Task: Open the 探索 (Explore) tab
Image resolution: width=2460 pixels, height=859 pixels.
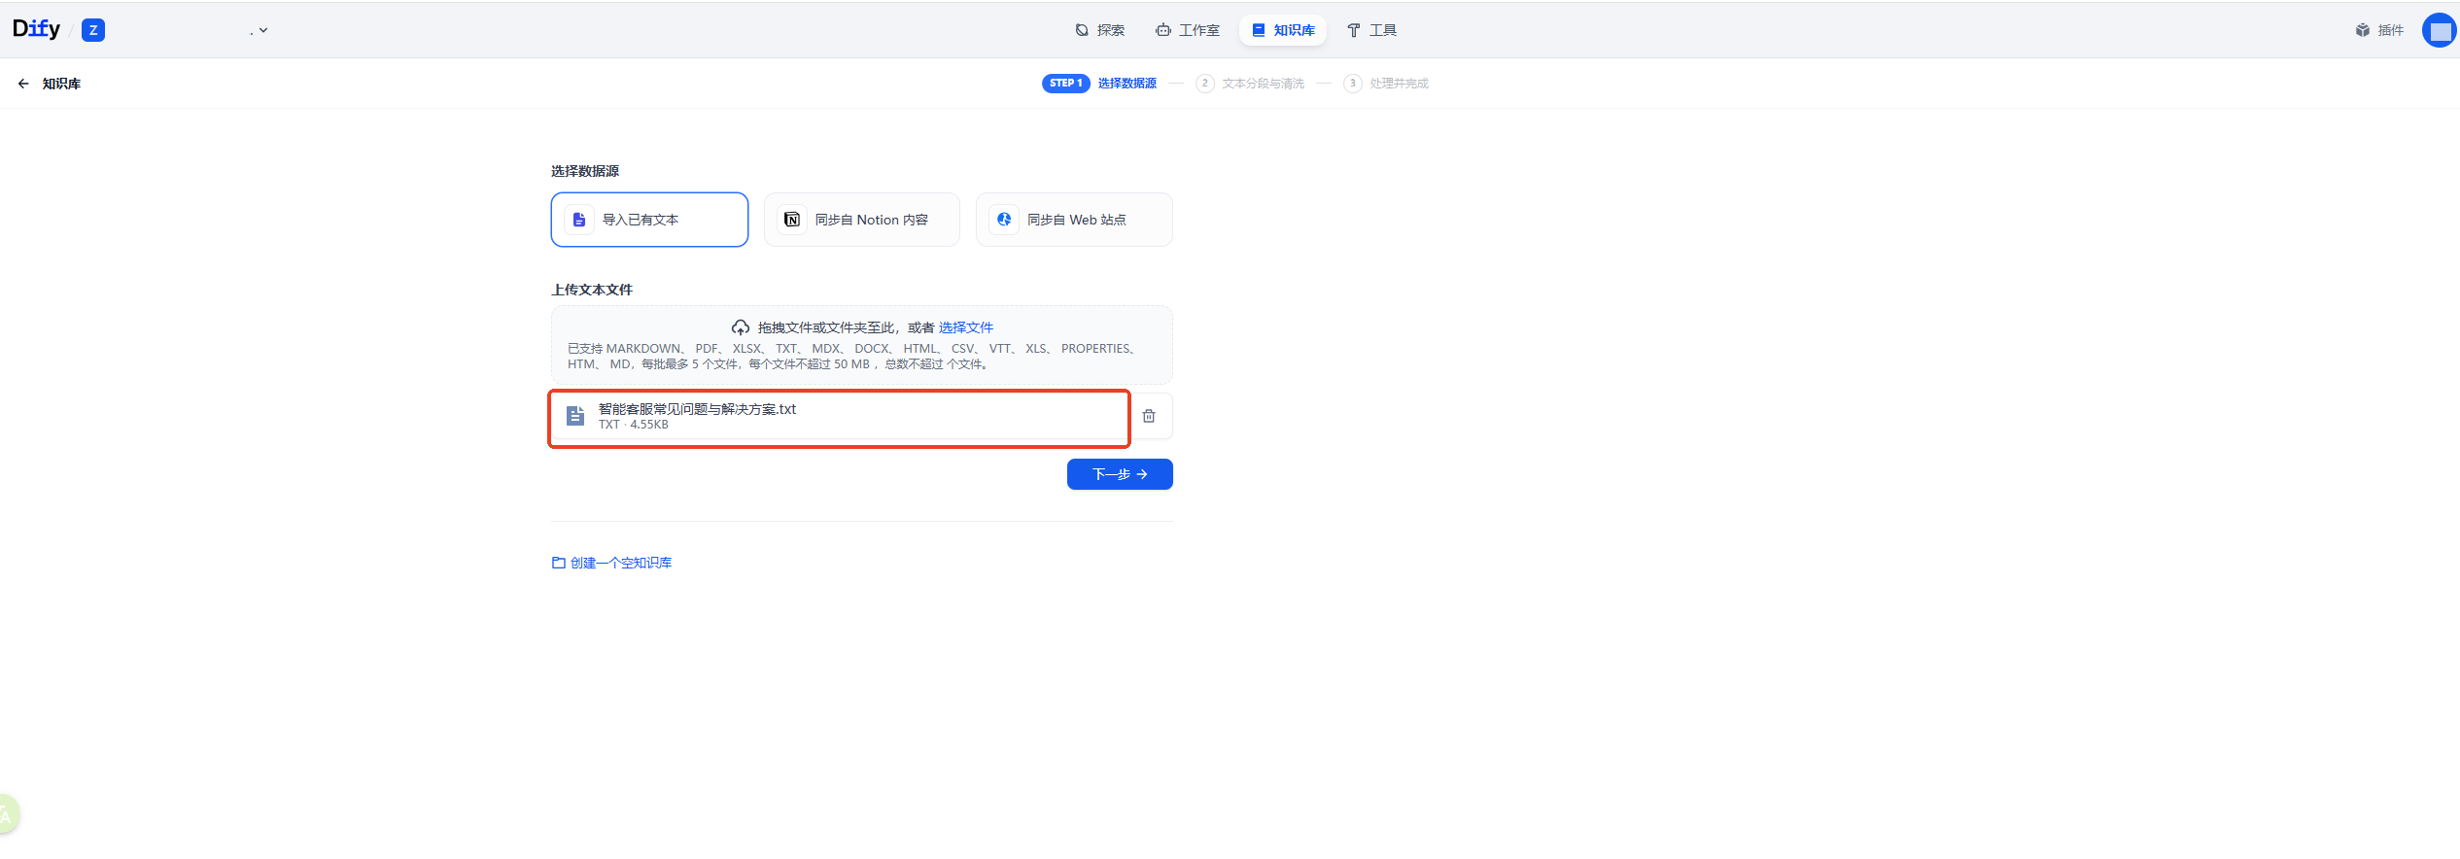Action: pyautogui.click(x=1099, y=30)
